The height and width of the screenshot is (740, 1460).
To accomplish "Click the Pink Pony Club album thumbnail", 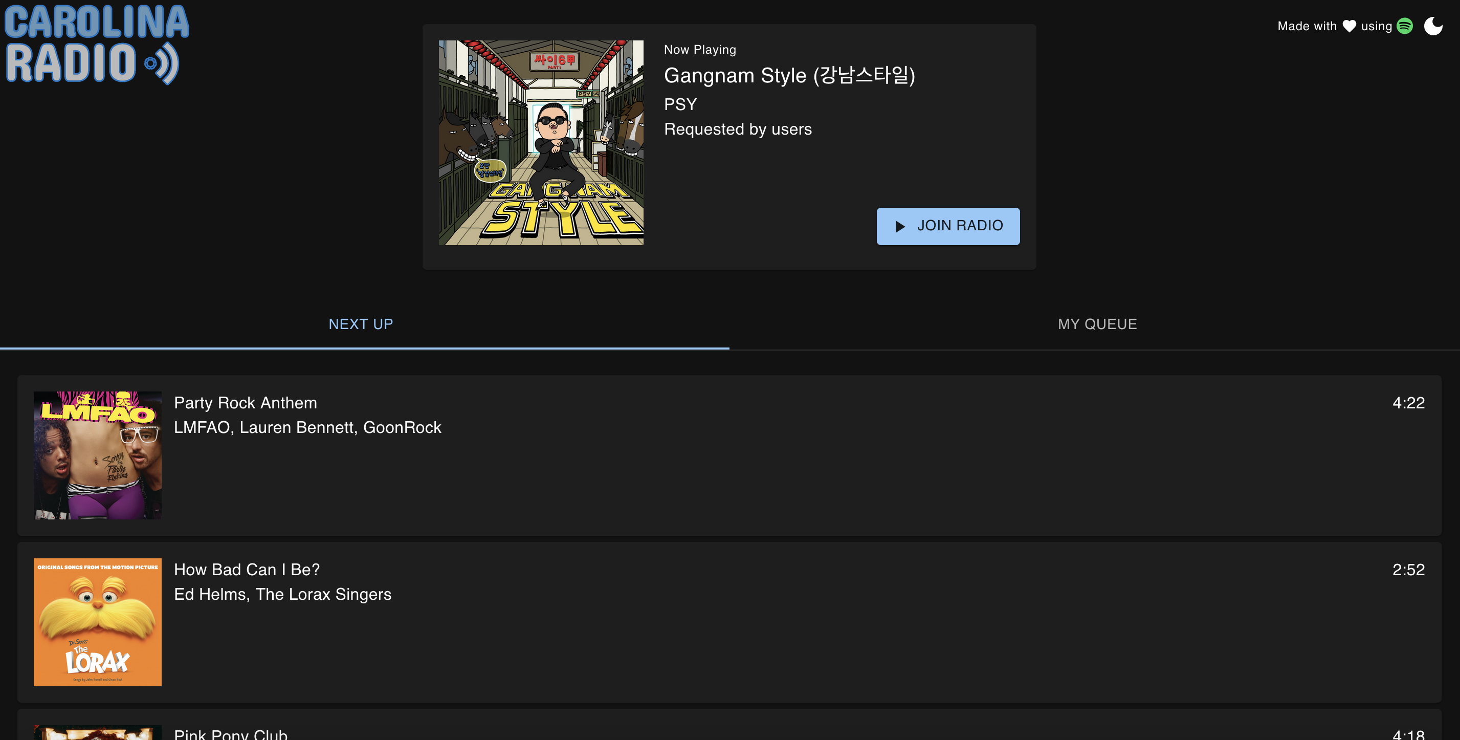I will pos(98,733).
